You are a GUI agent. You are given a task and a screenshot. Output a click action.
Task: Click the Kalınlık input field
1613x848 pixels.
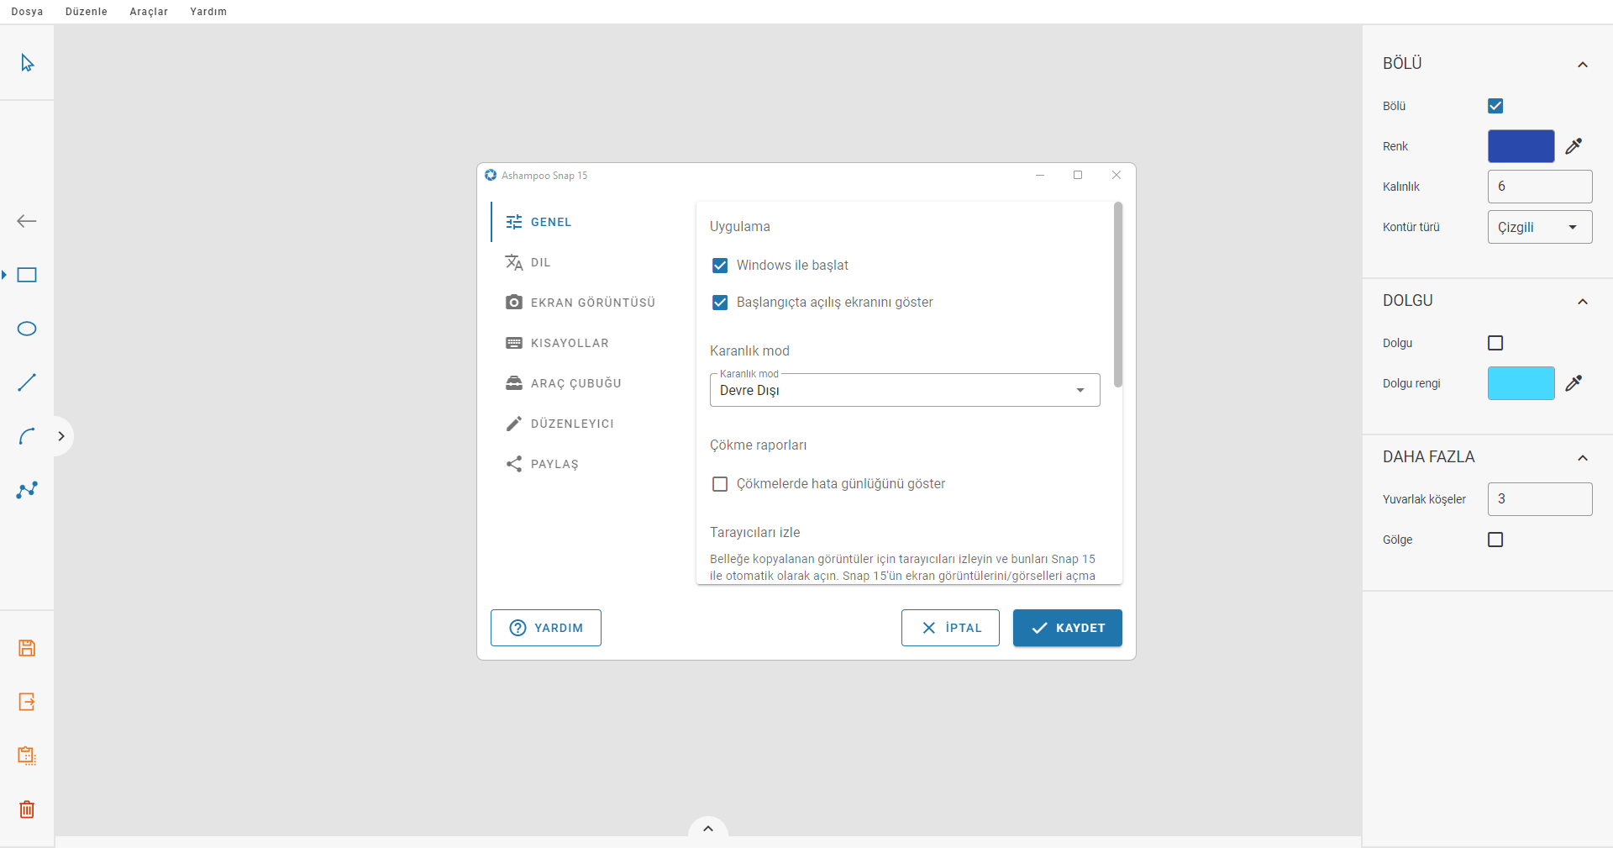(1539, 187)
